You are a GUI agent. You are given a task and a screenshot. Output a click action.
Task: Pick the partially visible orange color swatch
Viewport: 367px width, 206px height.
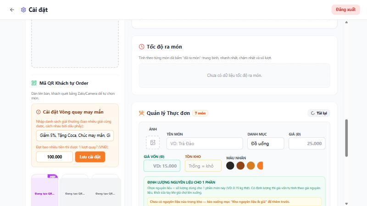coord(260,166)
